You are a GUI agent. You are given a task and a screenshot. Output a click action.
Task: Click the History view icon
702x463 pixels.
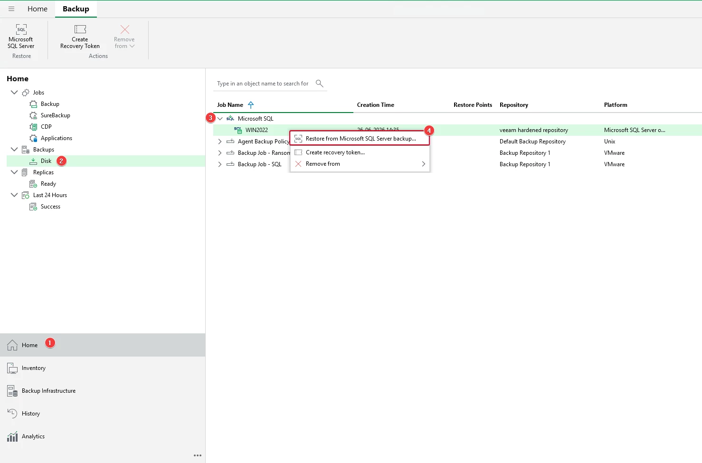[12, 414]
